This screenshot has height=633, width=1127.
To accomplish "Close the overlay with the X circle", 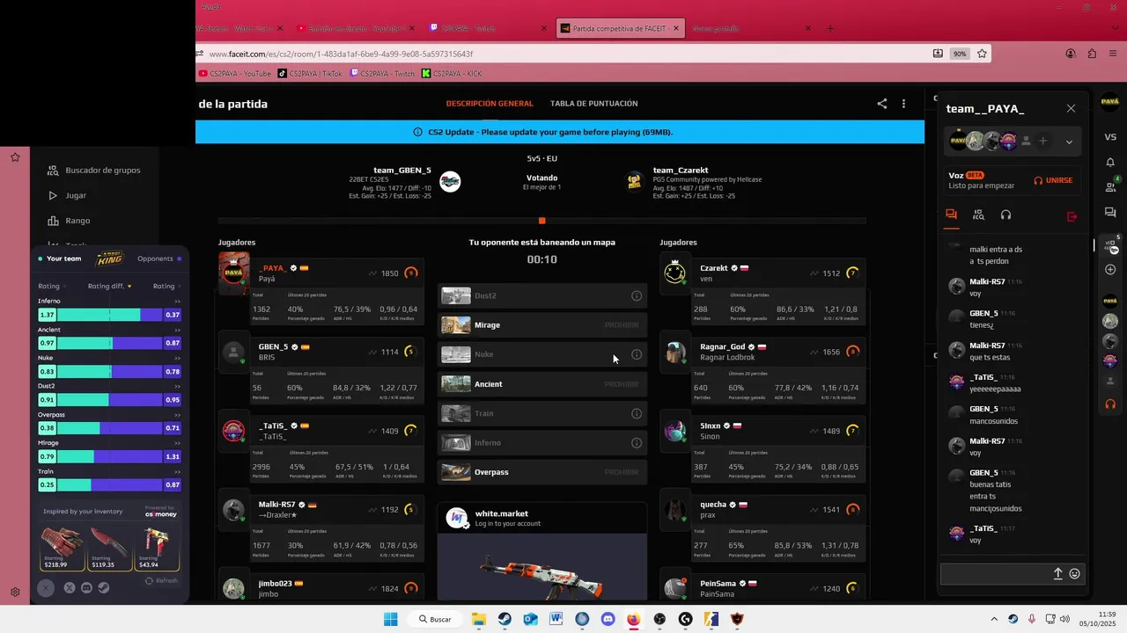I will 46,588.
